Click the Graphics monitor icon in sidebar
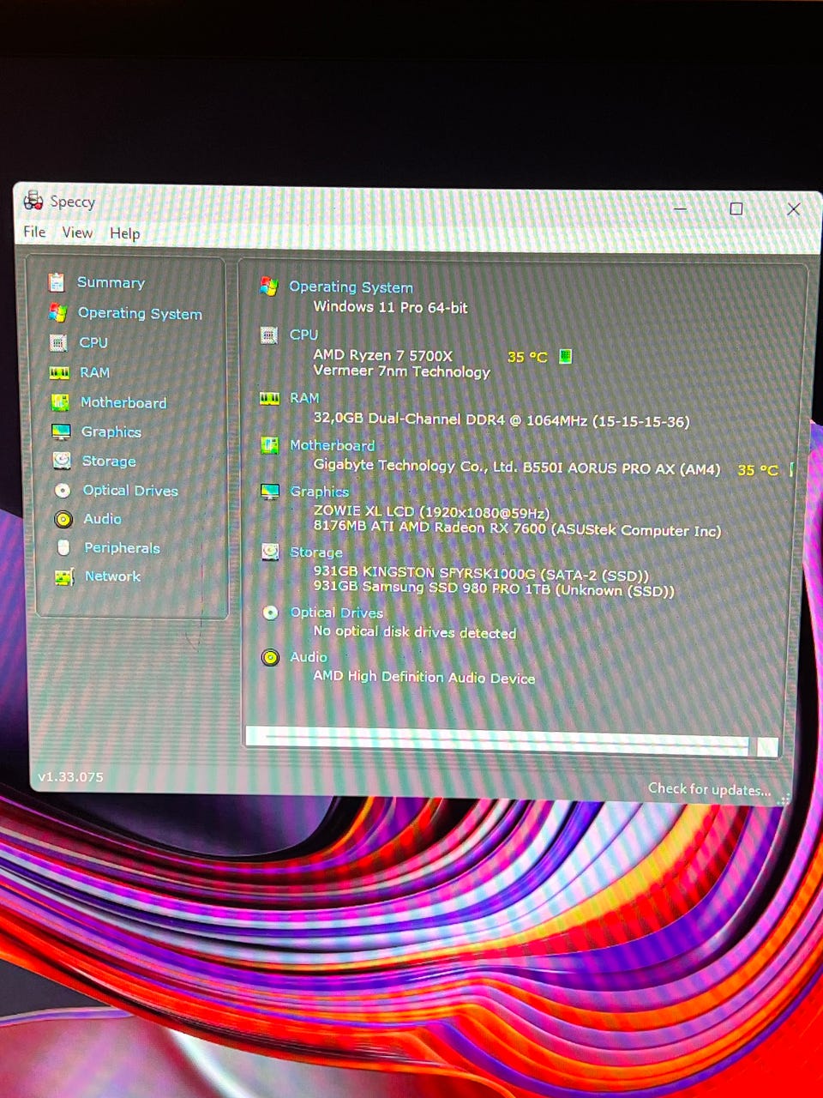This screenshot has height=1098, width=823. 61,431
